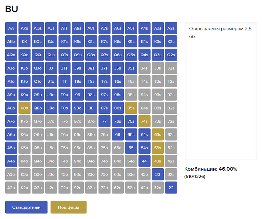Select the 22 pocket pair cell
This screenshot has width=262, height=219.
(x=171, y=188)
